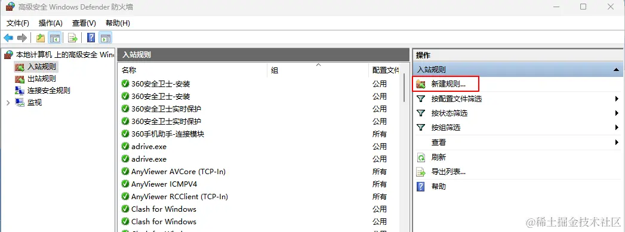Click 按状态筛选 action text
Viewport: 625px width, 232px height.
(x=449, y=113)
